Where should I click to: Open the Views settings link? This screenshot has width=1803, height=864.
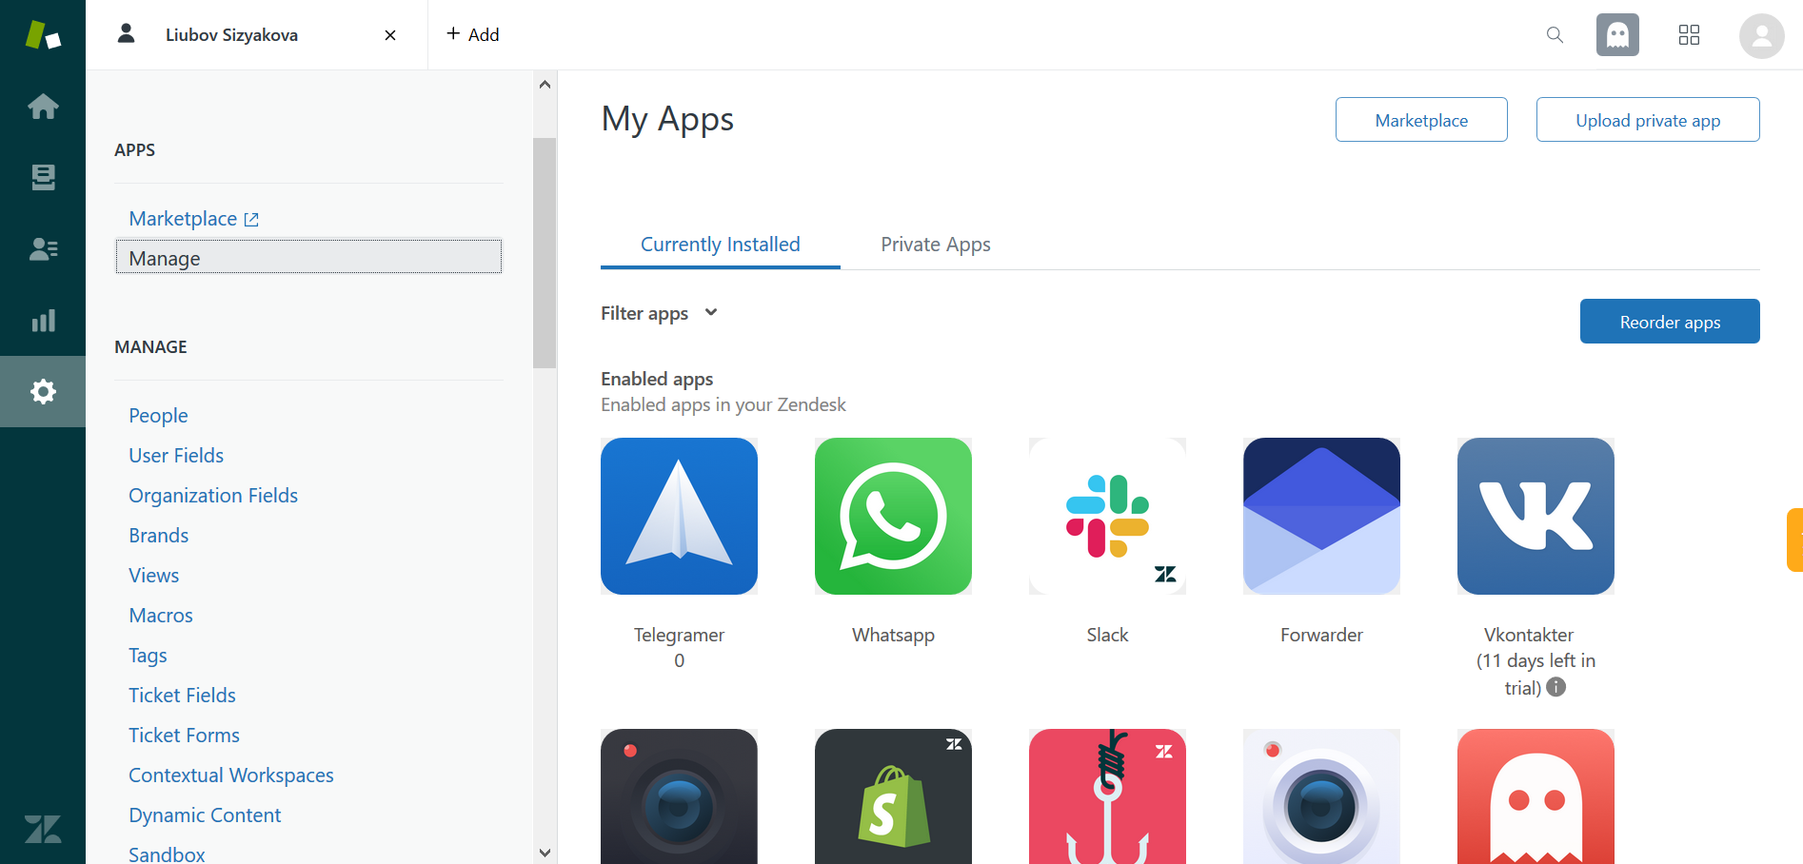click(154, 576)
